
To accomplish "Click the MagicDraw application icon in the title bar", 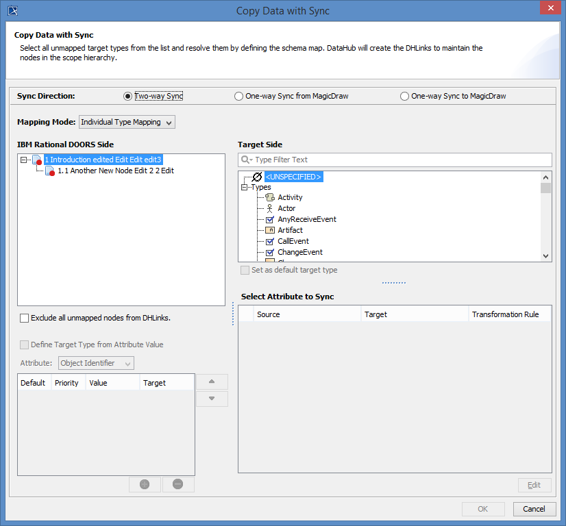I will tap(12, 11).
